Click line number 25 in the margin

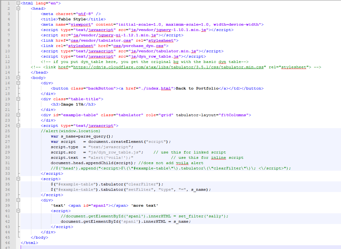(x=8, y=131)
